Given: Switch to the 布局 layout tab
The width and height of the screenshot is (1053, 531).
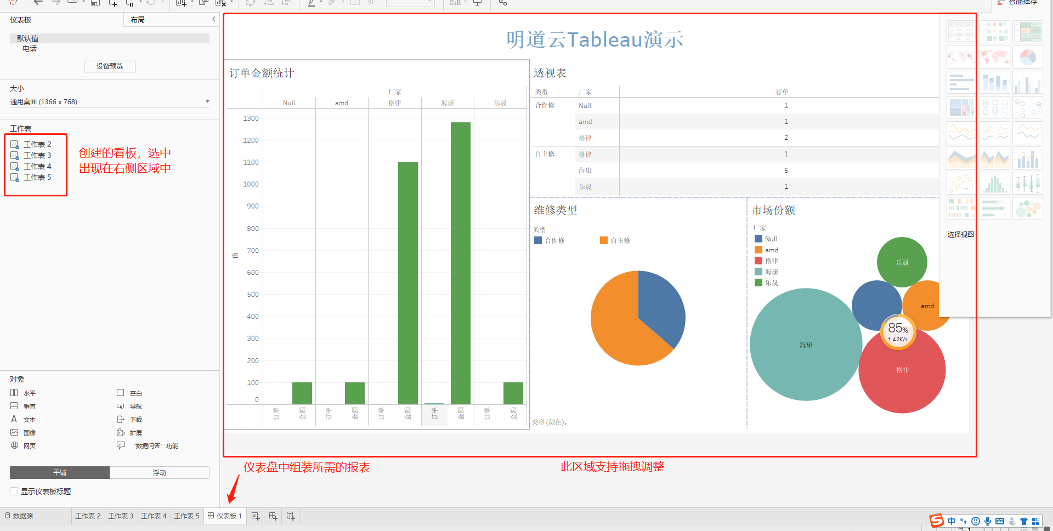Looking at the screenshot, I should [138, 20].
